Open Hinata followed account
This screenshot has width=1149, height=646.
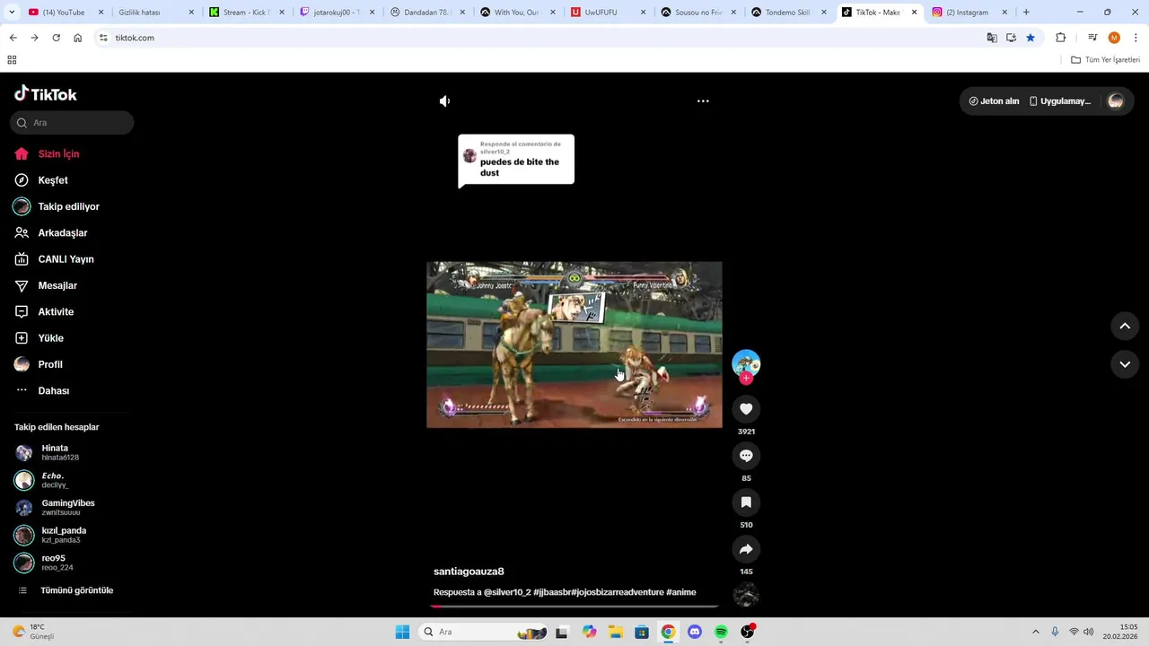tap(54, 452)
